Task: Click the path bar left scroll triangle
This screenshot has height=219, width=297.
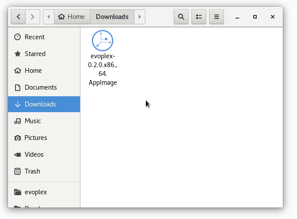Action: coord(49,17)
